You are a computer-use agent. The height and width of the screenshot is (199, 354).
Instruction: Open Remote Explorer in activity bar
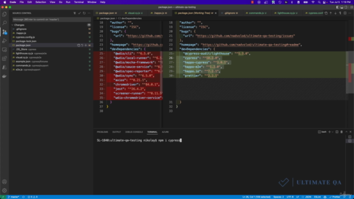coord(4,50)
